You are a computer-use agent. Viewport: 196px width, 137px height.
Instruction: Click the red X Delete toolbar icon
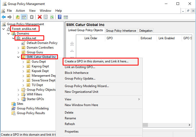click(x=40, y=17)
